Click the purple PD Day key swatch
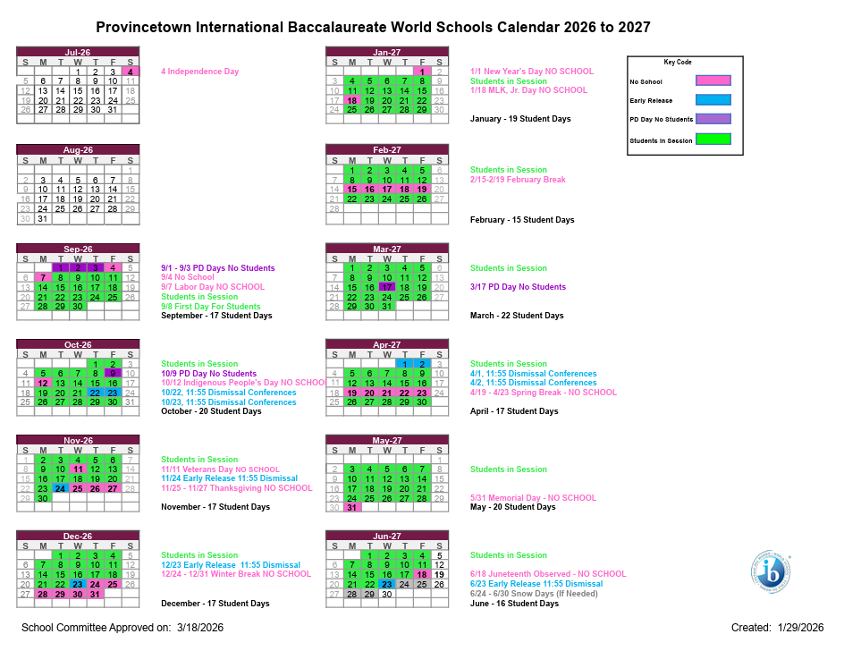Screen dimensions: 844x651 pyautogui.click(x=713, y=119)
